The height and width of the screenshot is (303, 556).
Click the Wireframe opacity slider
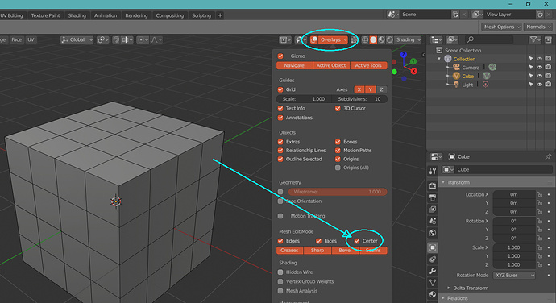(x=338, y=192)
